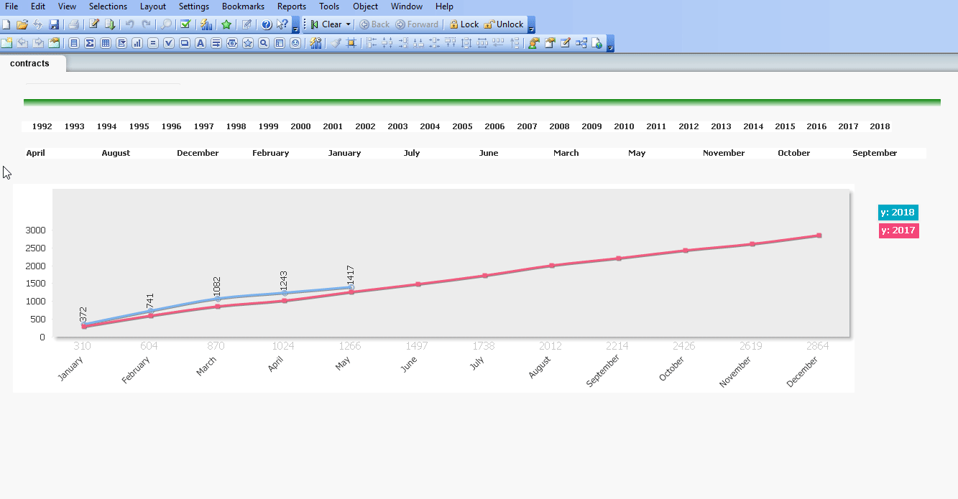Create a new list box object

point(74,43)
